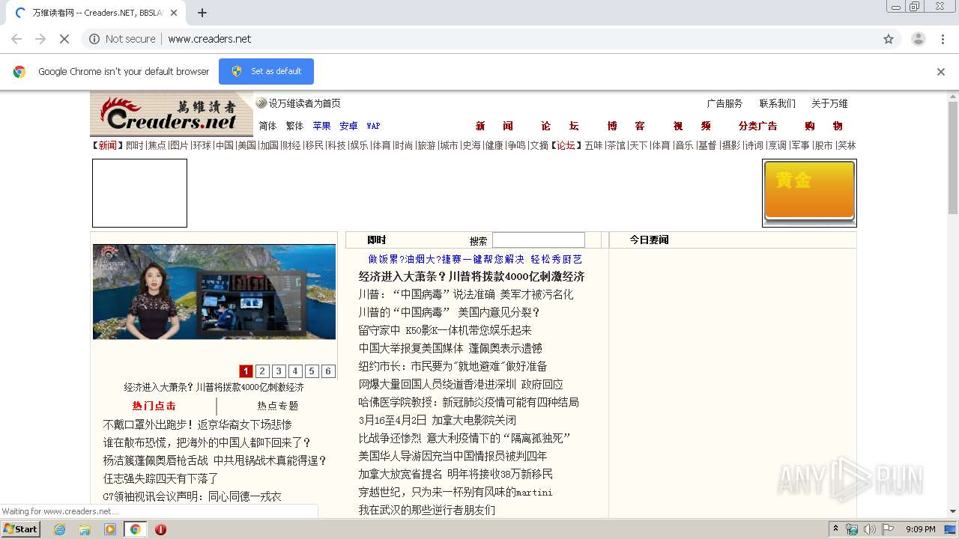The image size is (959, 539).
Task: Switch to 简体 simplified Chinese
Action: pos(267,126)
